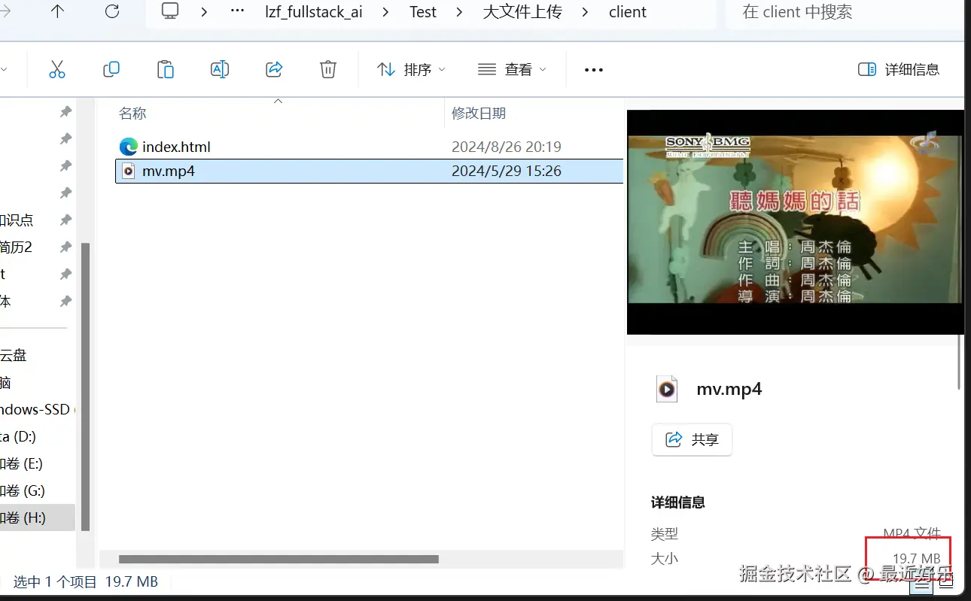The image size is (971, 601).
Task: Click the Paste clipboard icon
Action: coord(166,69)
